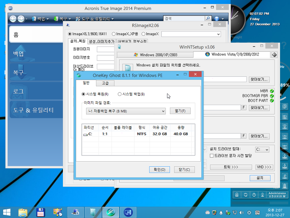
Task: Click the RAM gadget icon
Action: click(285, 146)
